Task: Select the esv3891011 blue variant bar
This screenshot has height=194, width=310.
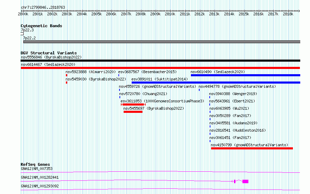Action: click(216, 83)
